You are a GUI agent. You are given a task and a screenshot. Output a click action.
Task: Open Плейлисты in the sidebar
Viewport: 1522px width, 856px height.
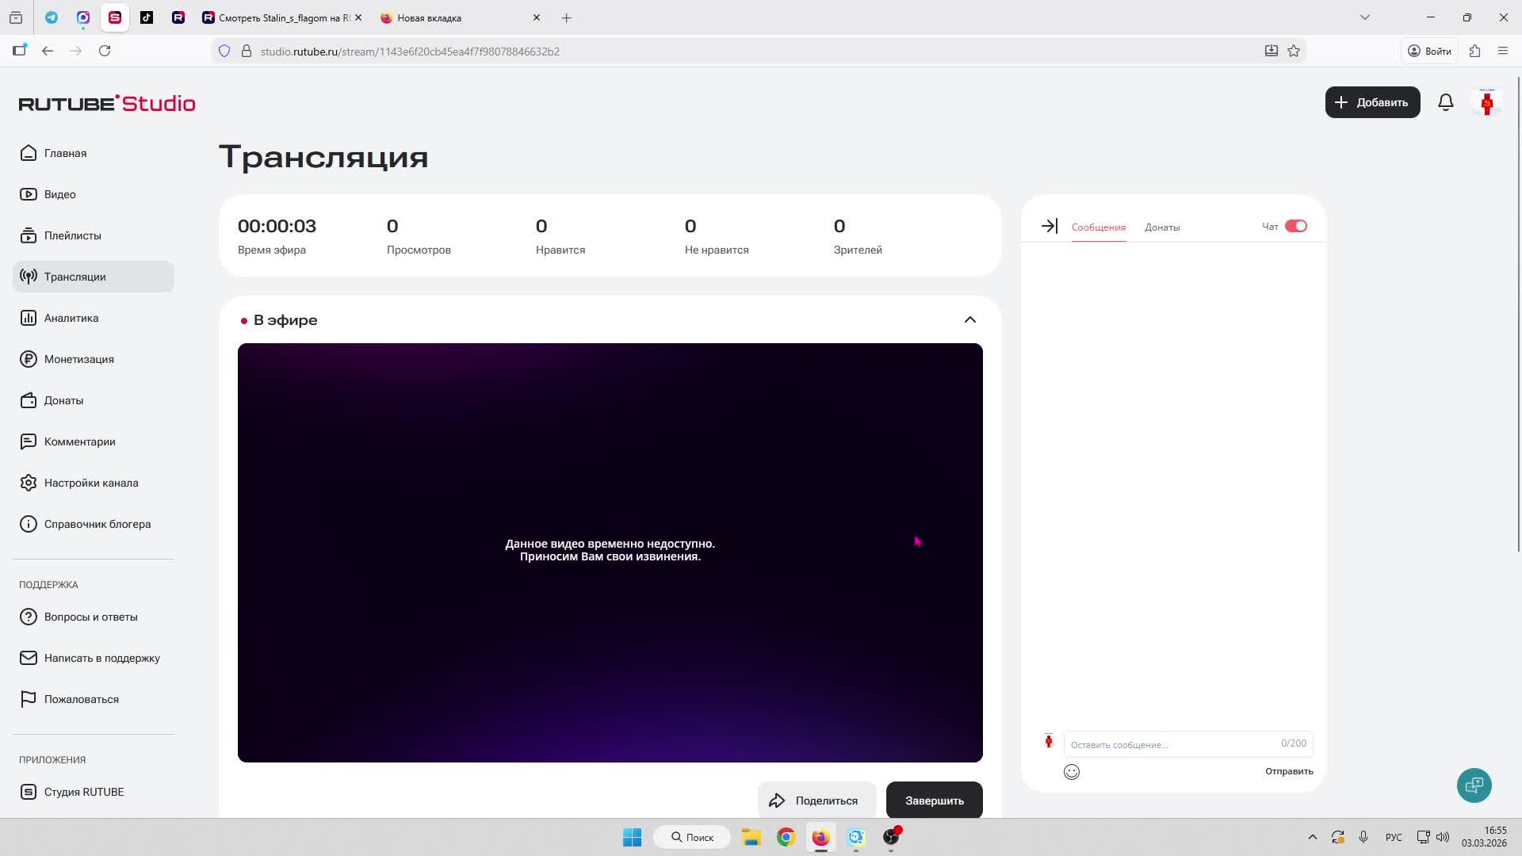[72, 235]
